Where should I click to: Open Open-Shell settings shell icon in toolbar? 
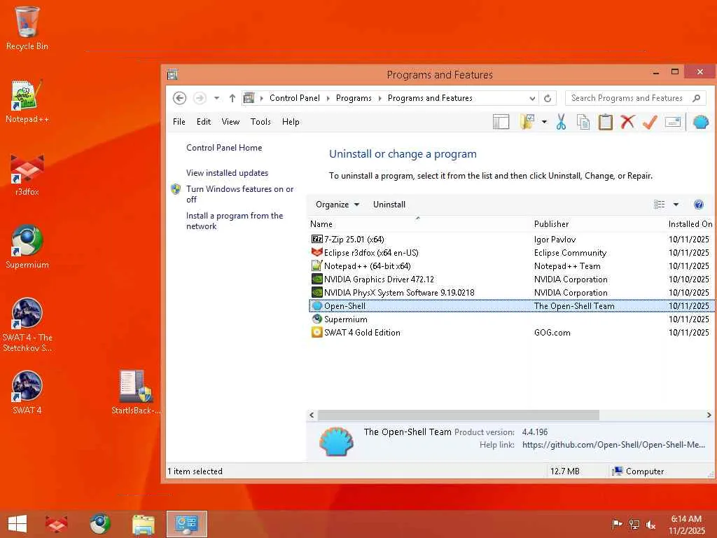[x=700, y=122]
